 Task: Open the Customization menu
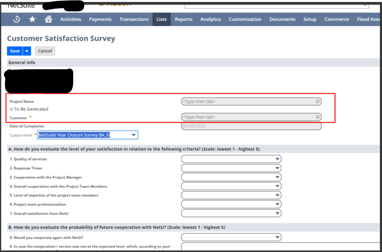tap(245, 19)
